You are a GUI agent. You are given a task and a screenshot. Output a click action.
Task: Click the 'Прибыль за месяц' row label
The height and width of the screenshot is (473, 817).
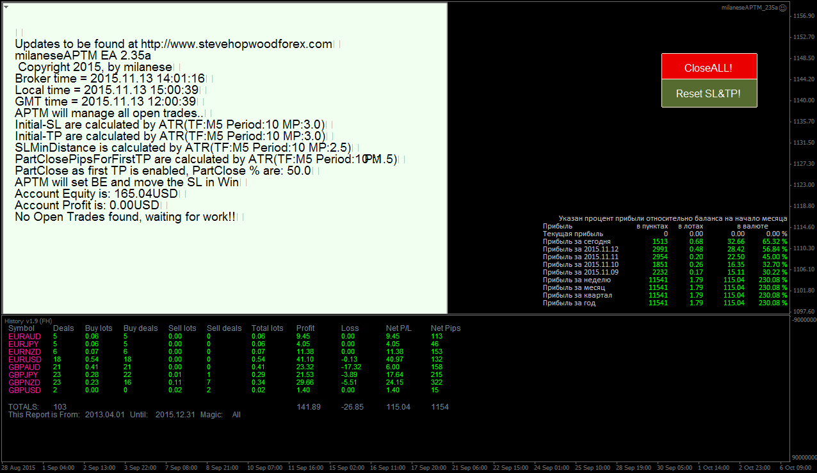575,288
